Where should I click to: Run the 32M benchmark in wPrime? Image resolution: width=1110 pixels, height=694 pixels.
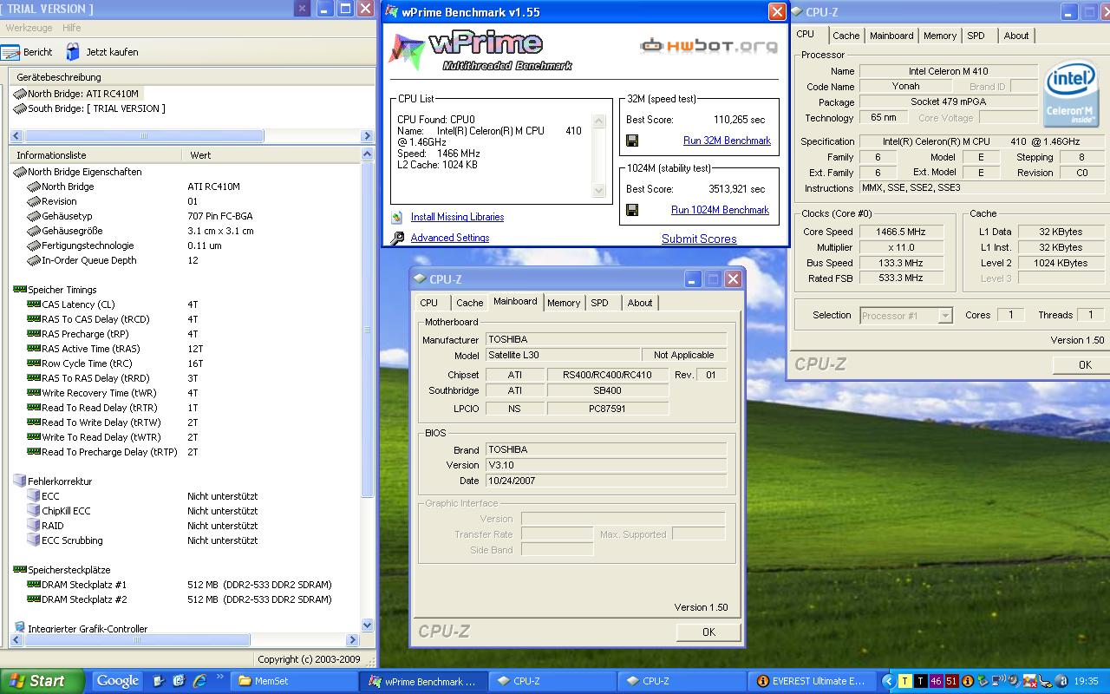click(x=727, y=141)
